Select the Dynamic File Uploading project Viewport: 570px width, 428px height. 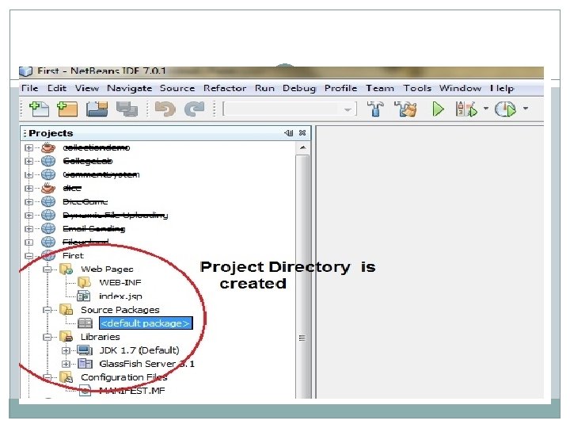[116, 216]
